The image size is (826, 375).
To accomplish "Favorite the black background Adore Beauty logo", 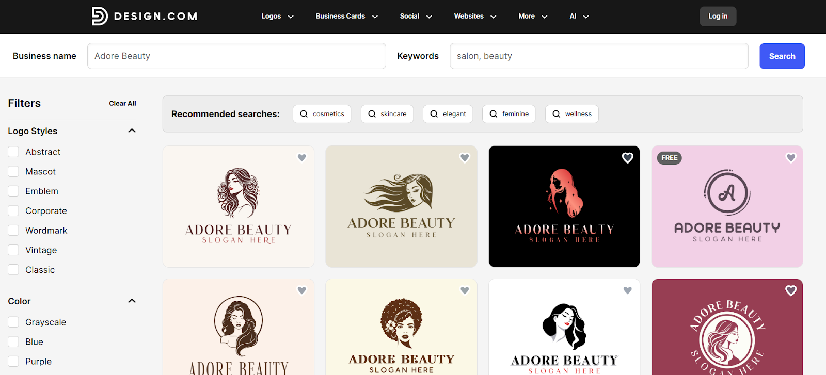I will (x=627, y=158).
